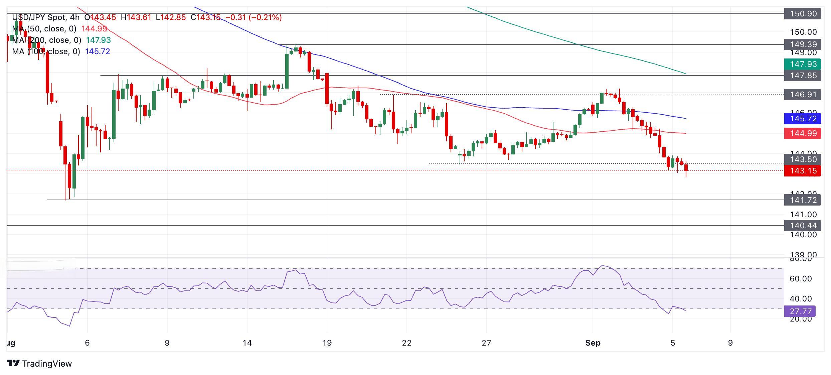Click the 150.90 horizontal level label
This screenshot has height=375, width=831.
pos(803,14)
